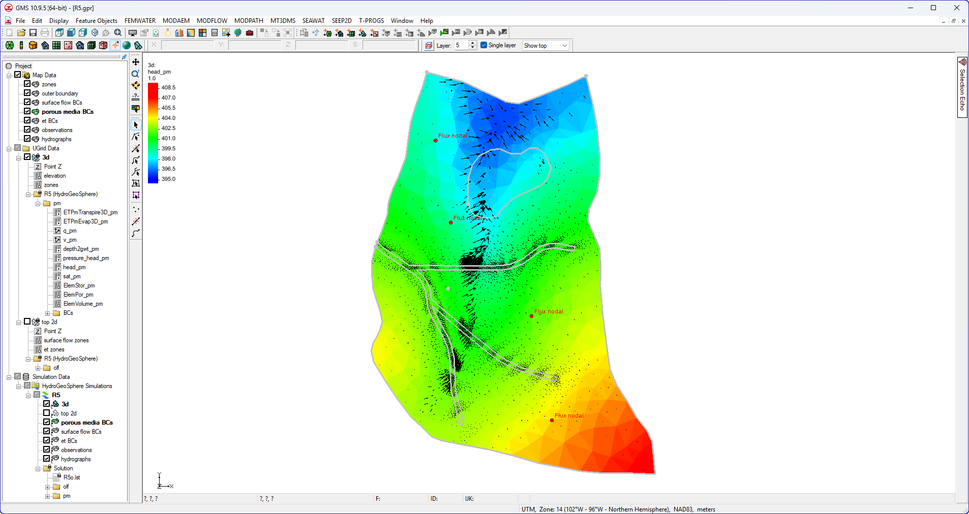
Task: Click the Frame magnifier icon in top toolbar
Action: point(118,33)
